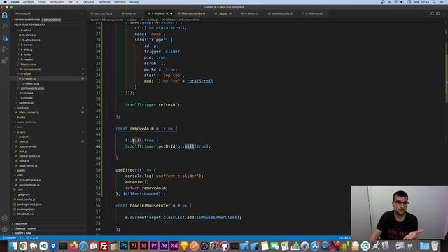
Task: Click the sync changes icon in status bar
Action: [x=22, y=238]
